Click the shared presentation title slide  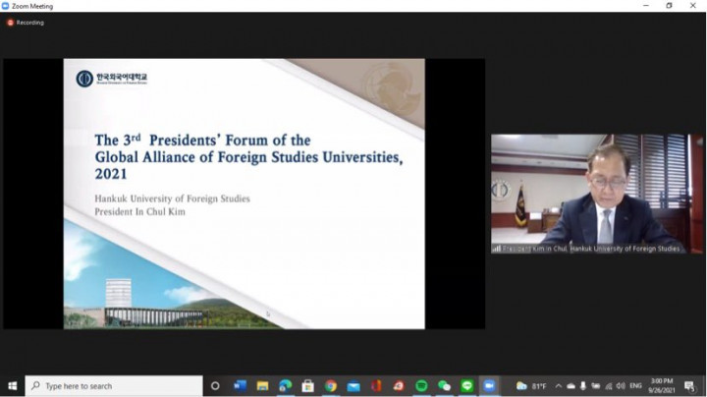point(244,194)
